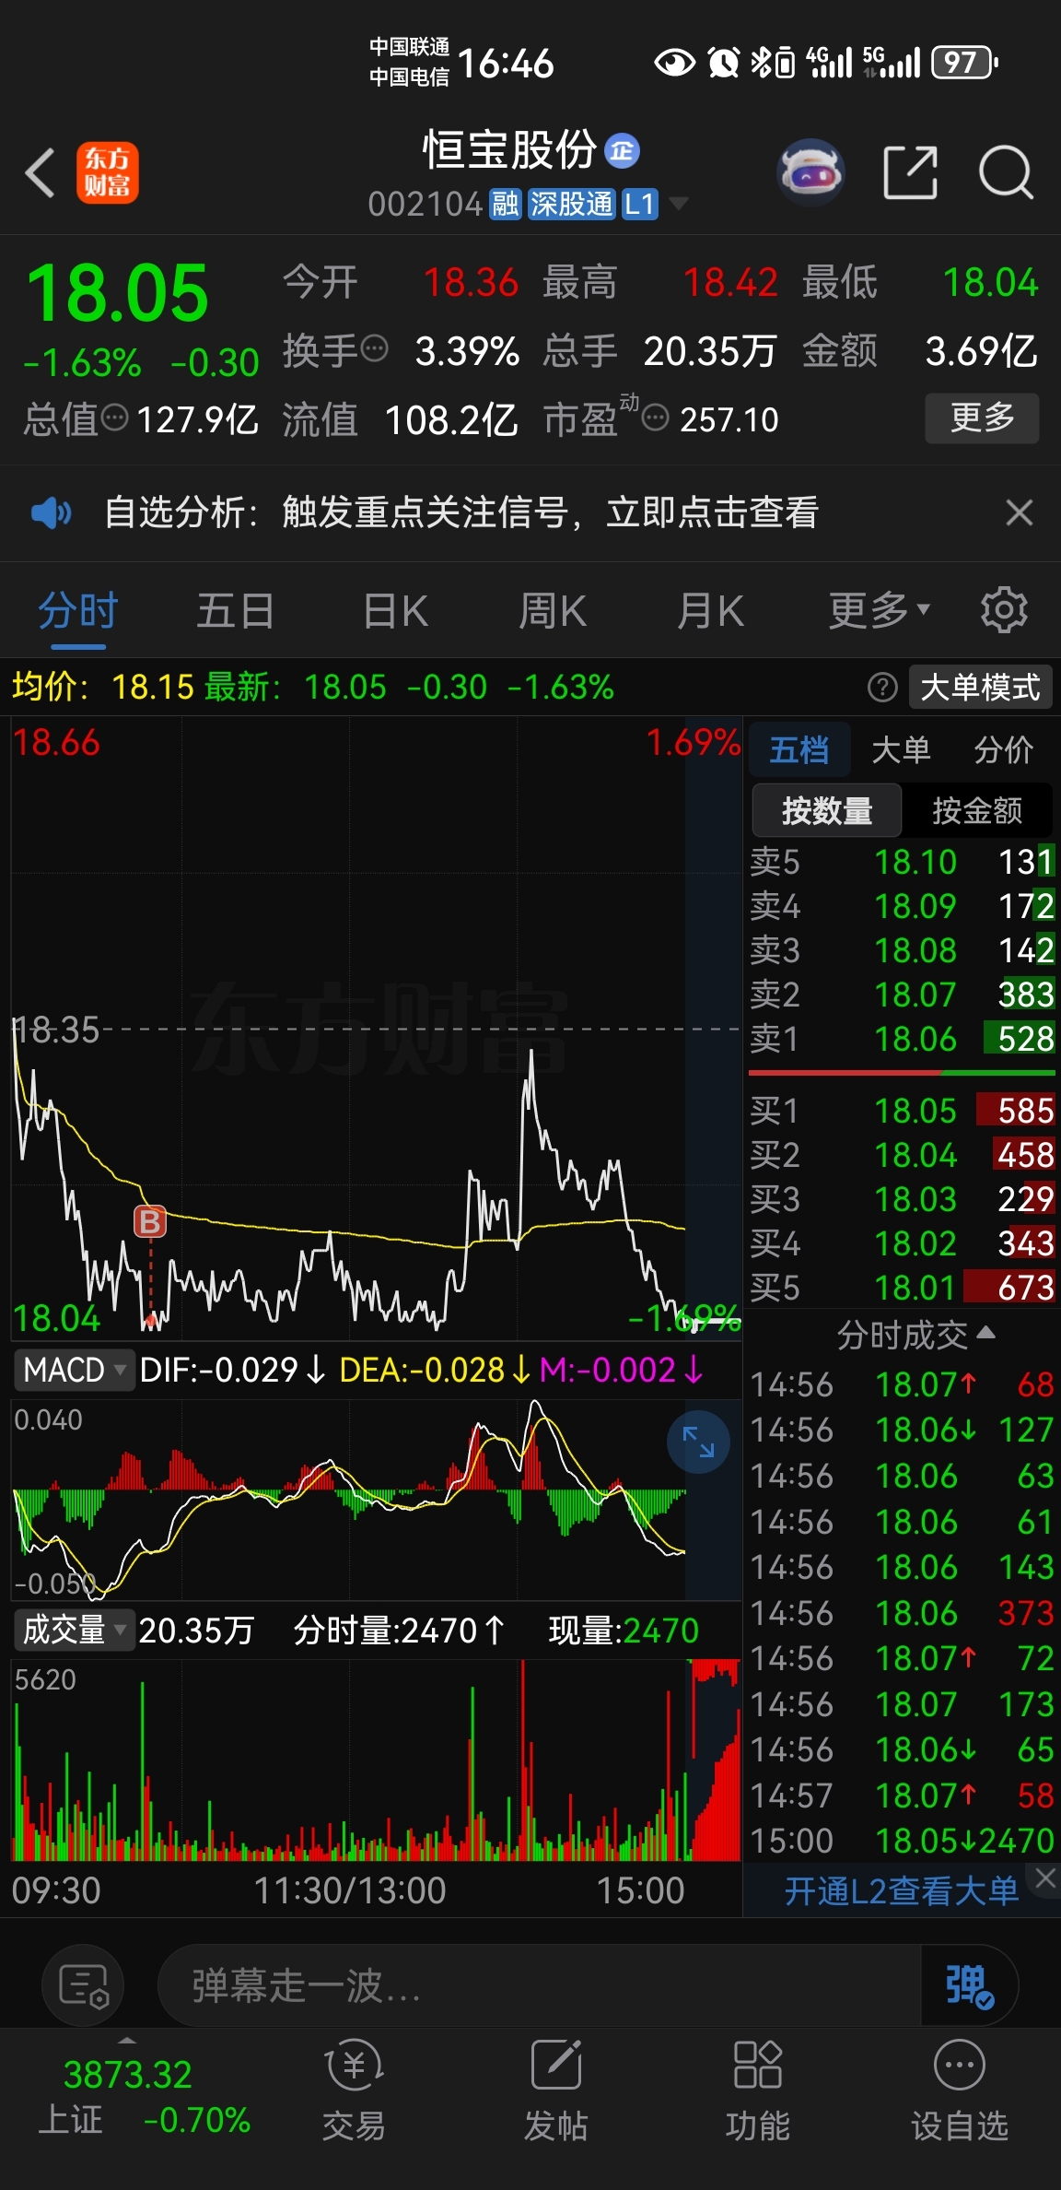The width and height of the screenshot is (1061, 2190).
Task: Tap the 融 margin trading badge
Action: click(x=506, y=204)
